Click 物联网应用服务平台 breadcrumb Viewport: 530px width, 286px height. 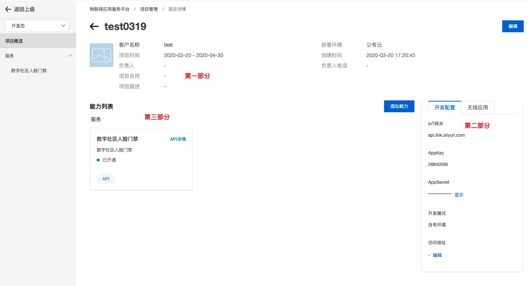[x=110, y=9]
